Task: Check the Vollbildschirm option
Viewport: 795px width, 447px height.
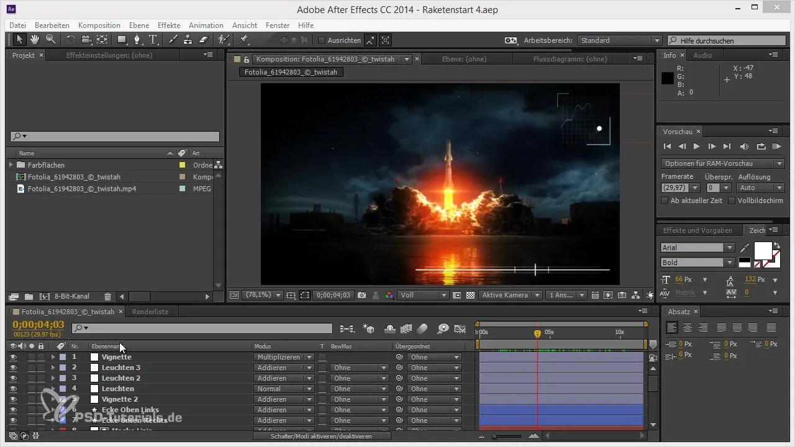Action: pos(732,201)
